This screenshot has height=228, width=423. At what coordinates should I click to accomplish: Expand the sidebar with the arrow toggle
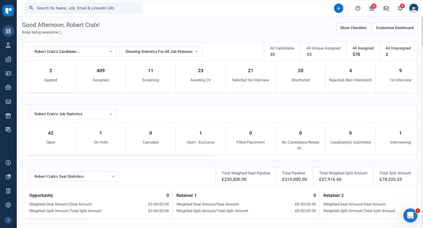click(8, 220)
